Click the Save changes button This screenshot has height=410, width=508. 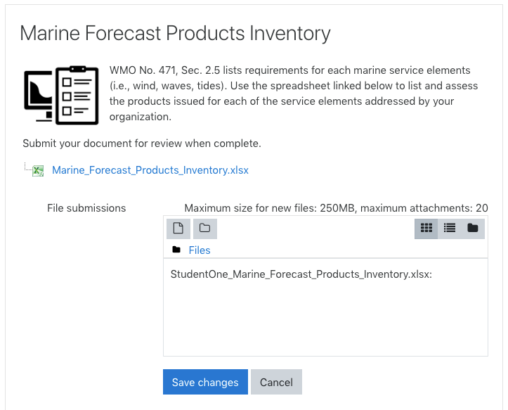point(205,382)
